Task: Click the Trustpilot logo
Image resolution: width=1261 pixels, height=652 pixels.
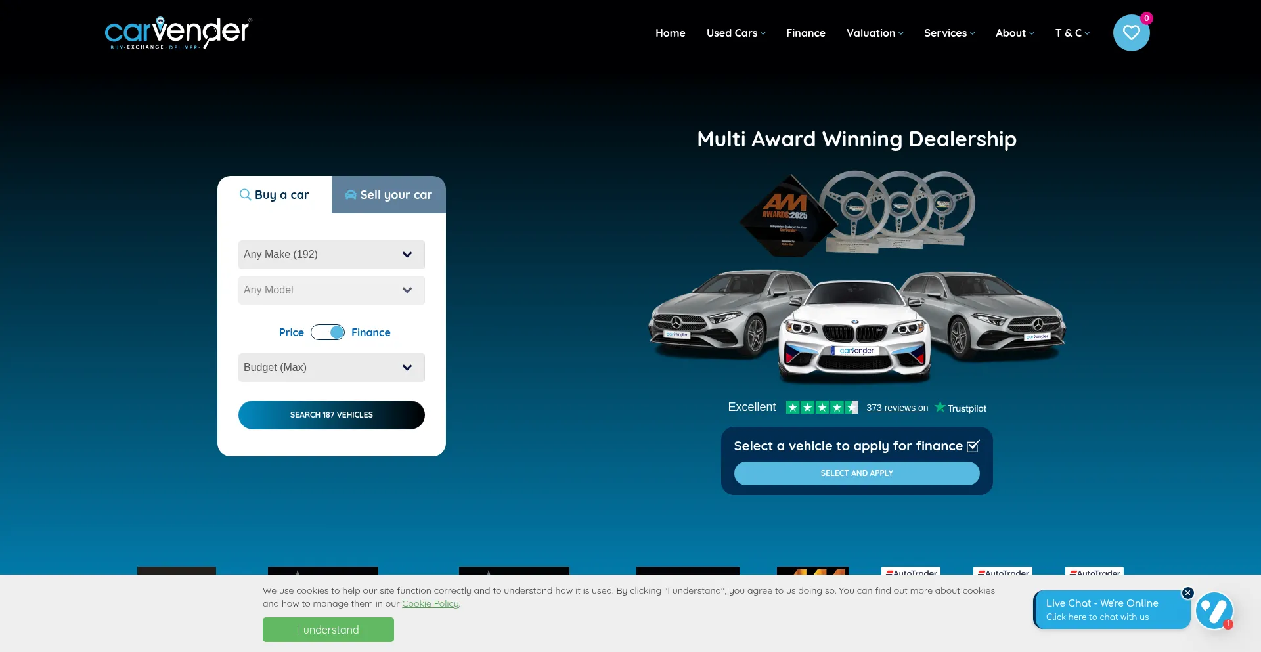Action: point(960,408)
